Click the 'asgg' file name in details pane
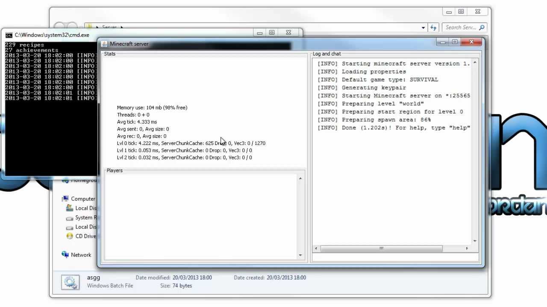 (x=94, y=278)
